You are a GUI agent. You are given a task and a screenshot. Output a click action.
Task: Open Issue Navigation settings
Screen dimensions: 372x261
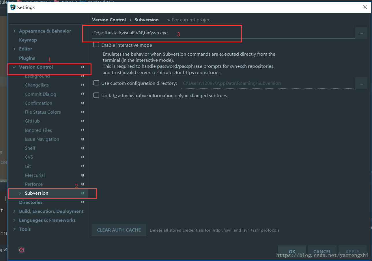pos(42,139)
